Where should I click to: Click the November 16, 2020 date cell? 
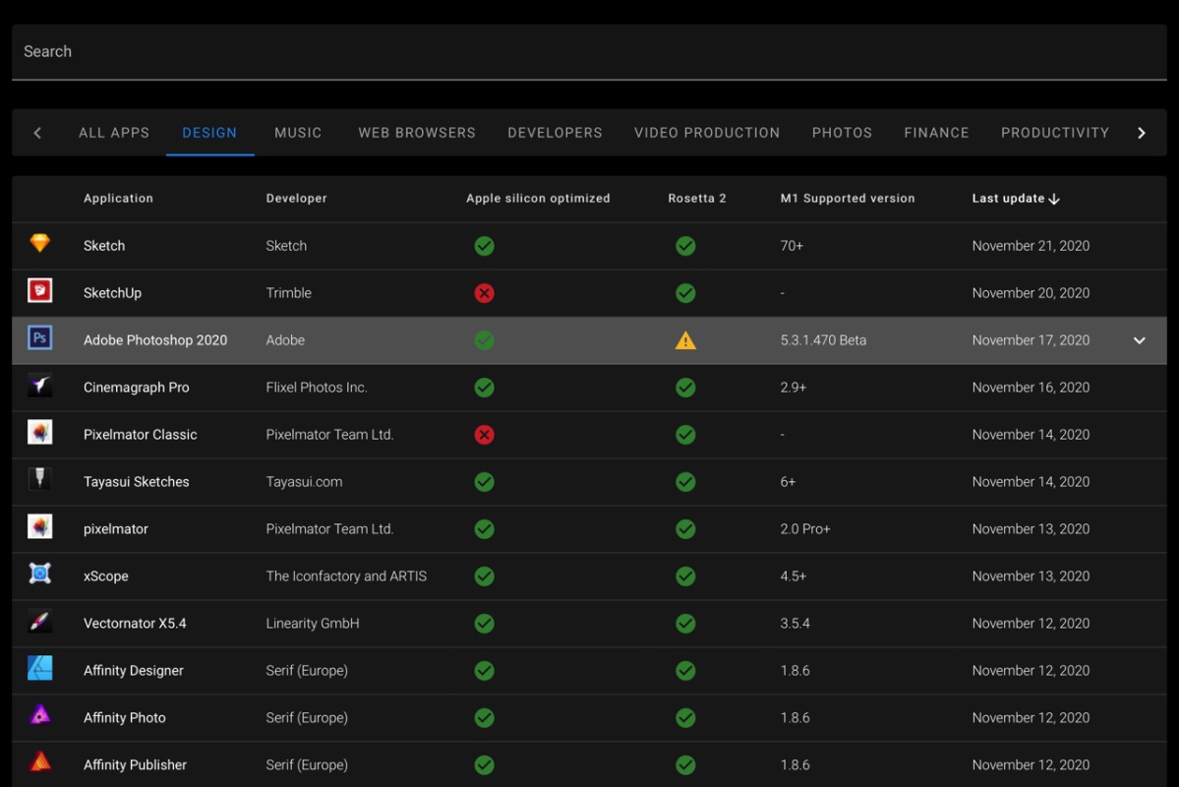[x=1031, y=388]
